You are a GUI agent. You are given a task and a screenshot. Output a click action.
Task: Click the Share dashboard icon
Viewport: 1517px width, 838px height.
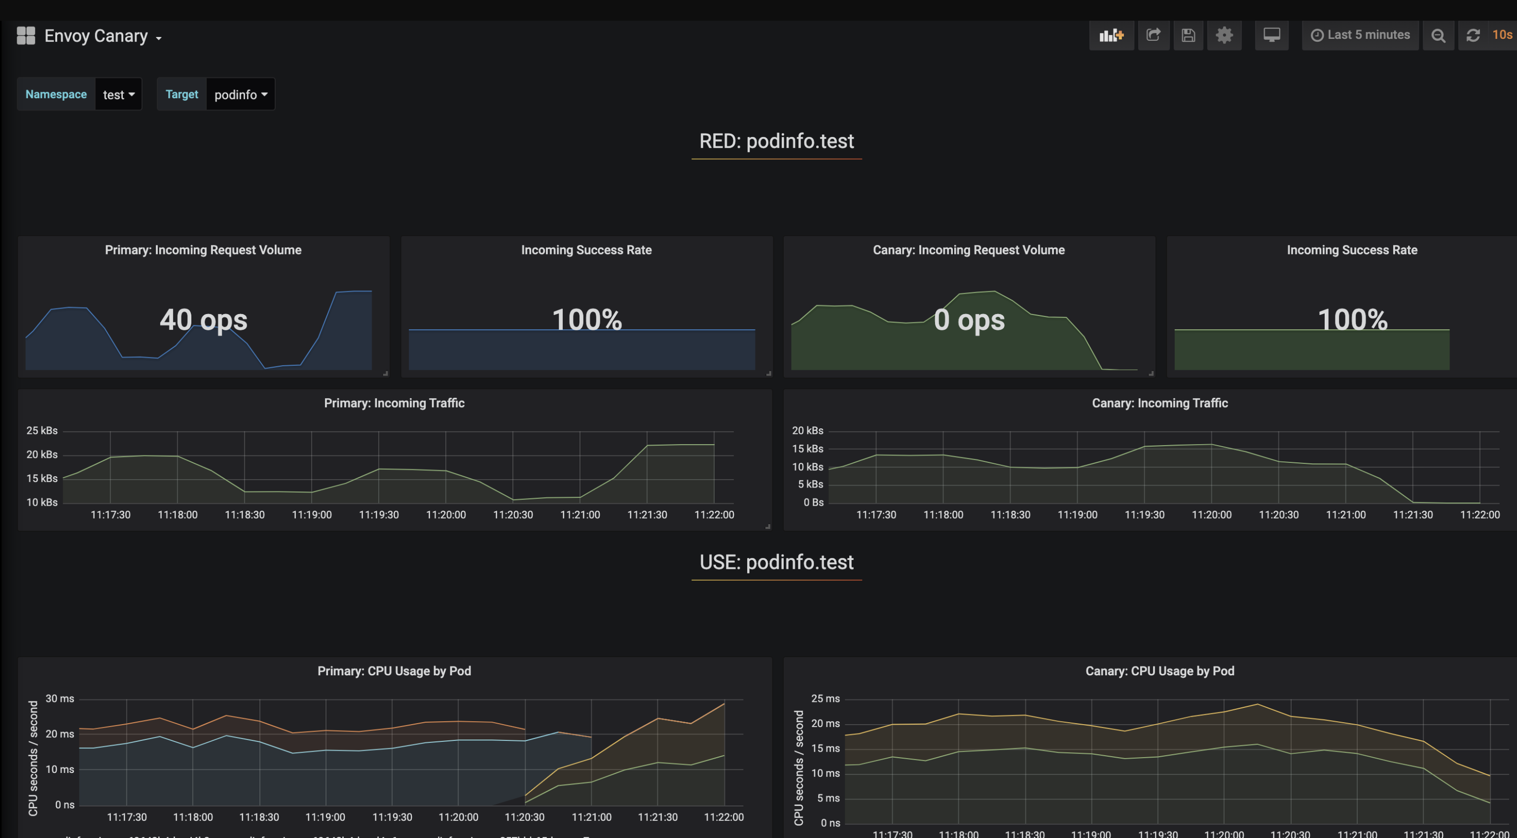1153,35
